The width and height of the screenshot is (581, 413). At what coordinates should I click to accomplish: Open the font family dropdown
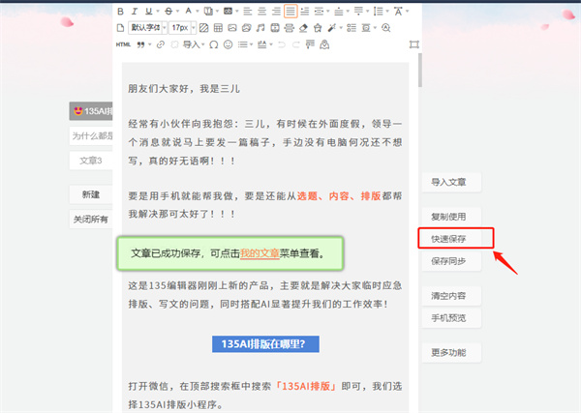(147, 28)
